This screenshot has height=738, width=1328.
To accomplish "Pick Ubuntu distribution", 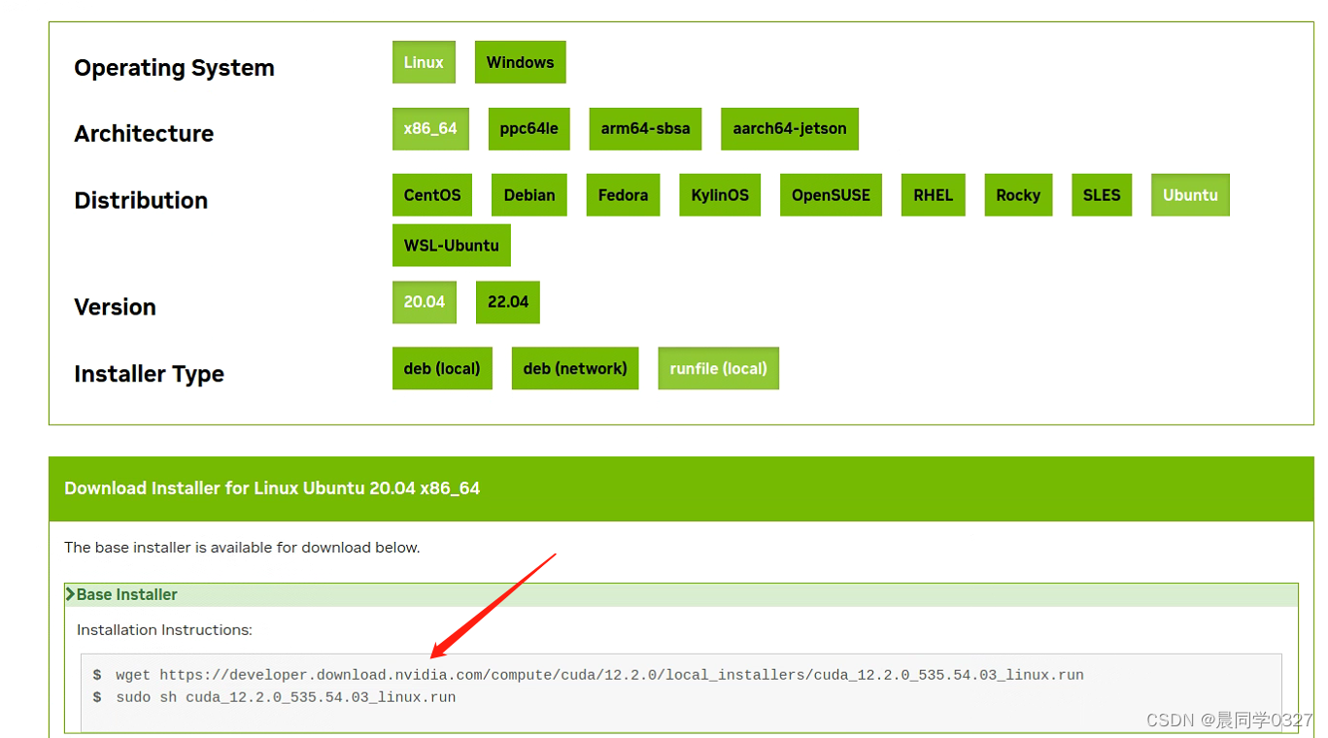I will point(1190,195).
